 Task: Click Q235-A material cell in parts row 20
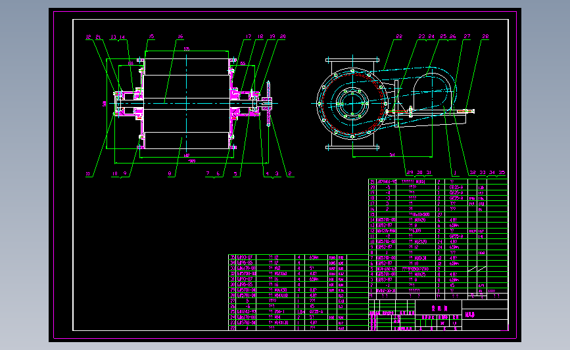[x=456, y=187]
